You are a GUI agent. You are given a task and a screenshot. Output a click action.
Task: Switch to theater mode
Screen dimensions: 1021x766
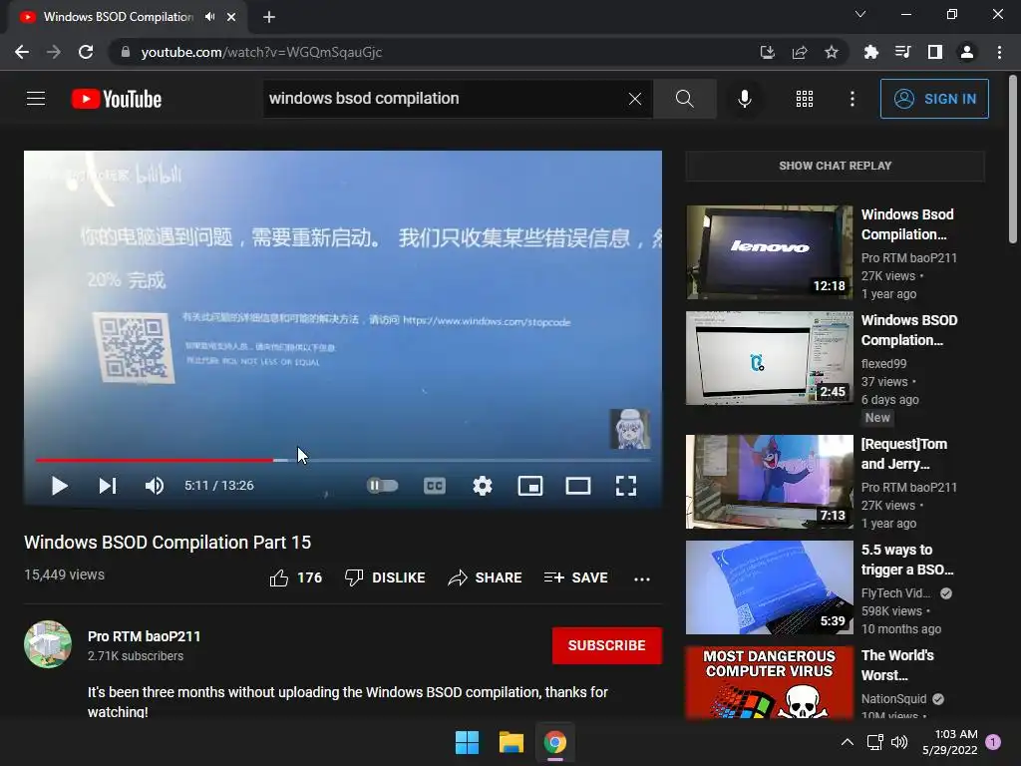pos(578,486)
